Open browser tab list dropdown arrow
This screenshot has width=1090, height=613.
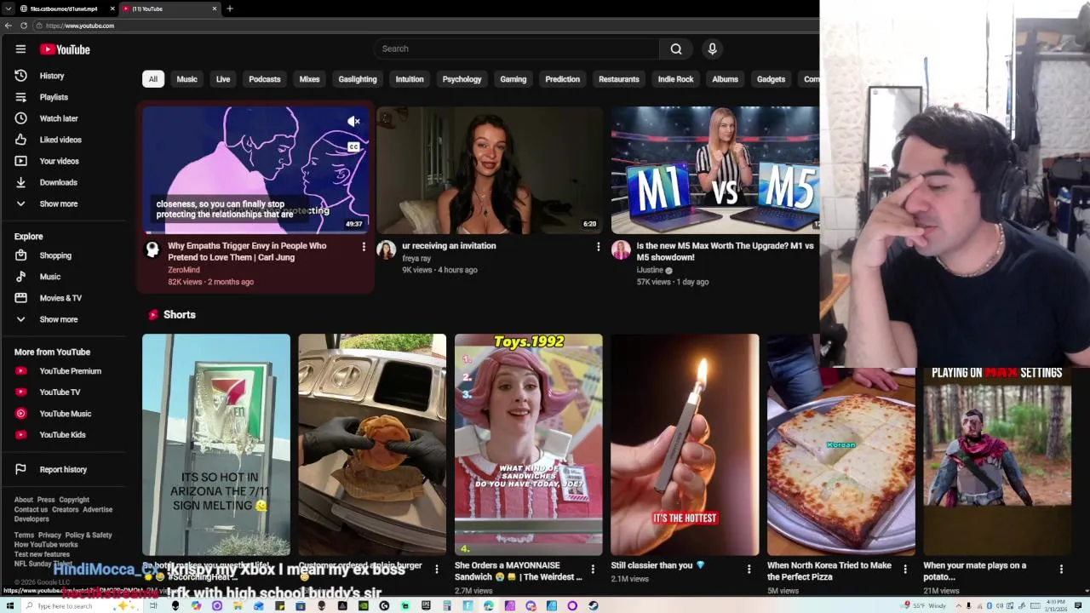click(x=9, y=9)
